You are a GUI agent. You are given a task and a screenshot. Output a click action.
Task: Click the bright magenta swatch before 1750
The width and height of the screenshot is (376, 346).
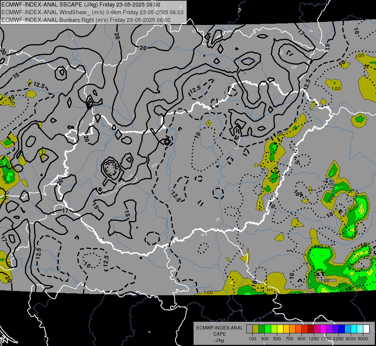pyautogui.click(x=323, y=329)
